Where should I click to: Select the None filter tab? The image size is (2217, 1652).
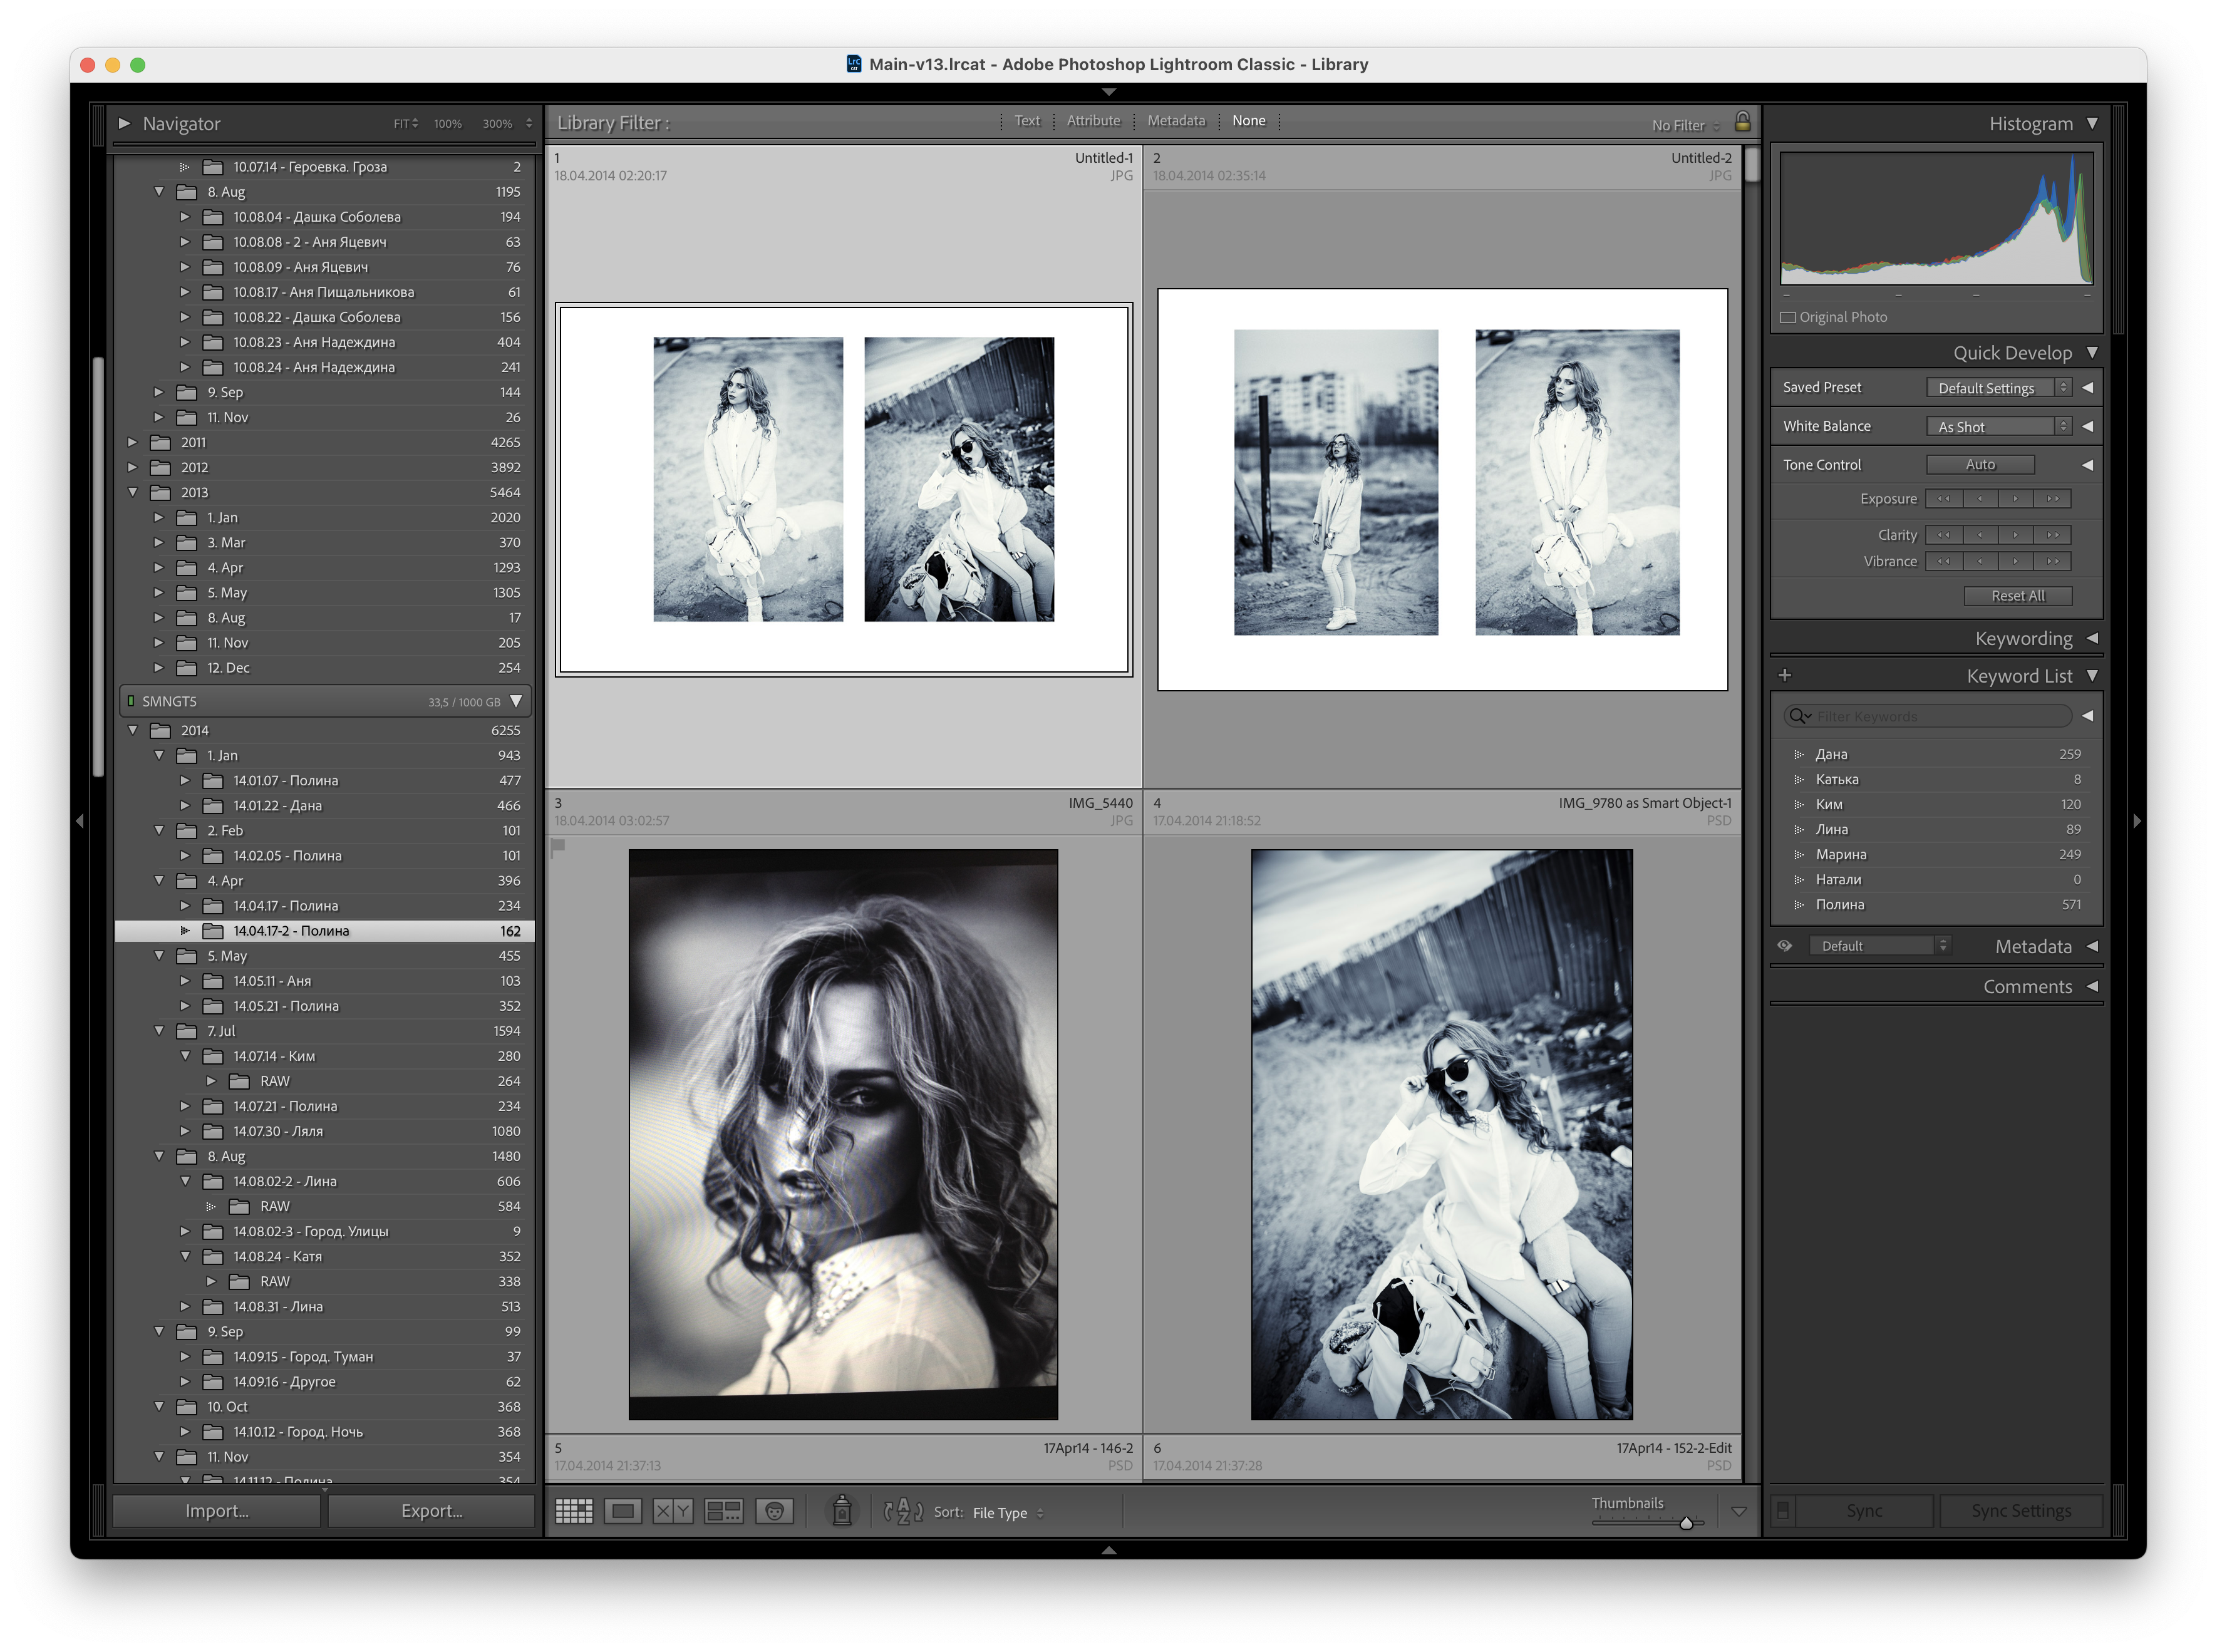[x=1248, y=121]
